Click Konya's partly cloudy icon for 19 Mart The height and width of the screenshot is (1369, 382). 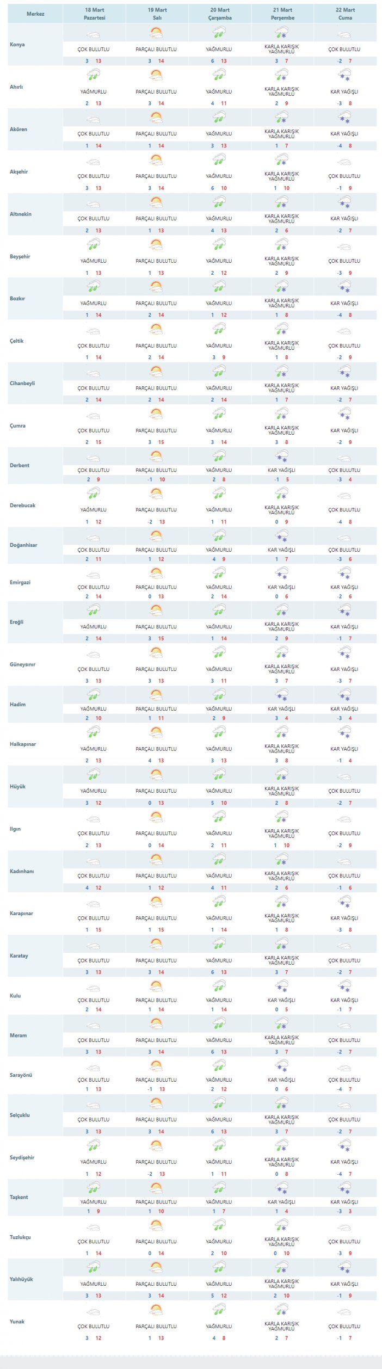point(156,35)
